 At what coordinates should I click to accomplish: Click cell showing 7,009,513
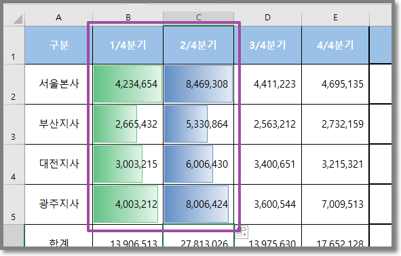pos(335,204)
